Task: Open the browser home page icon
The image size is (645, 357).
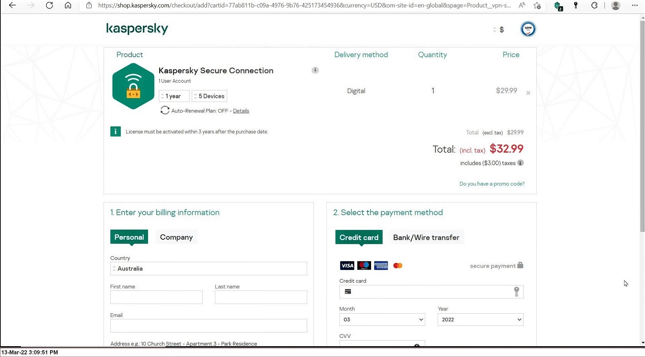Action: [68, 5]
